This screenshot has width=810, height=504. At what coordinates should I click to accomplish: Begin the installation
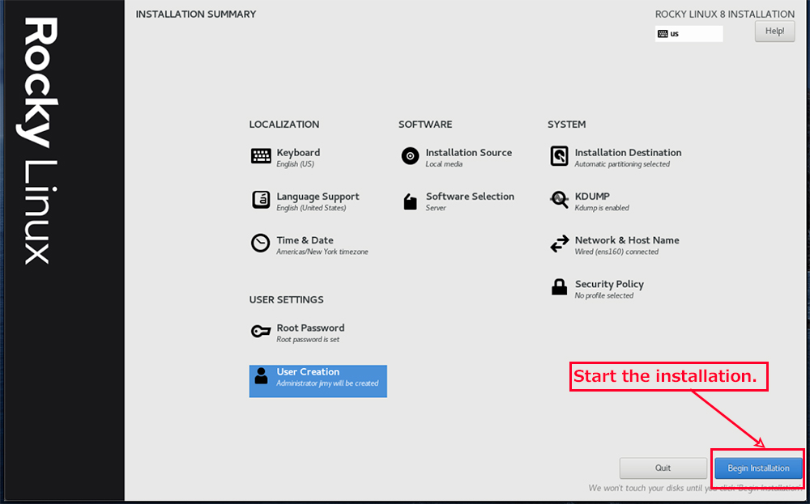click(x=758, y=468)
